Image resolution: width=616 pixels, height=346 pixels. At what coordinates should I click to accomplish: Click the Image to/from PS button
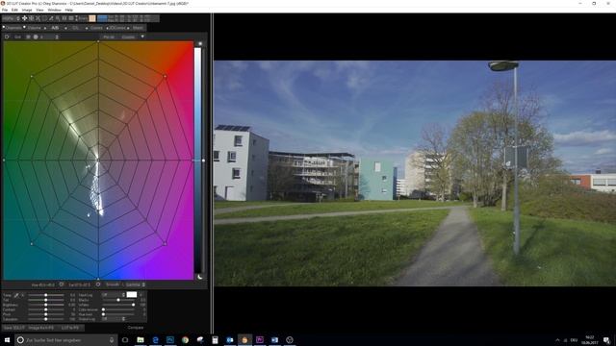tap(40, 328)
